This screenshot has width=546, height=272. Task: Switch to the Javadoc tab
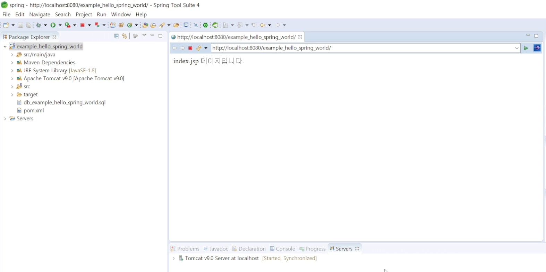tap(216, 249)
